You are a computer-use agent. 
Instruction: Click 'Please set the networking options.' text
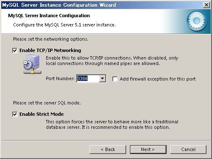[x=50, y=39]
